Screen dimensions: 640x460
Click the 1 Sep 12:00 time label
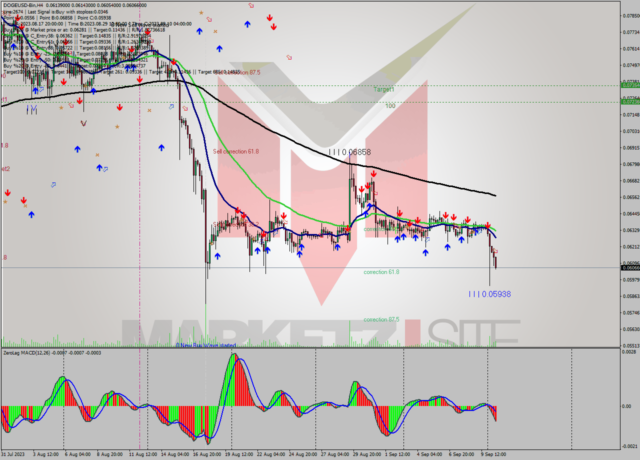pos(397,454)
